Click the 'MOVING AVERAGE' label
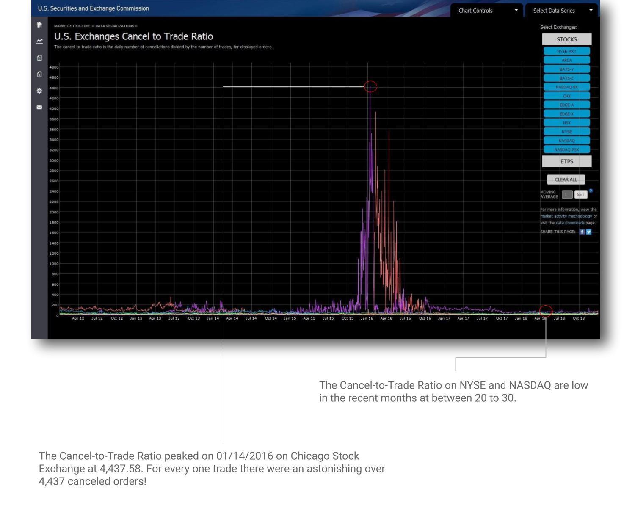Image resolution: width=635 pixels, height=508 pixels. (x=549, y=194)
